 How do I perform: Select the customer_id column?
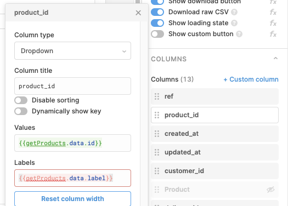tap(214, 171)
